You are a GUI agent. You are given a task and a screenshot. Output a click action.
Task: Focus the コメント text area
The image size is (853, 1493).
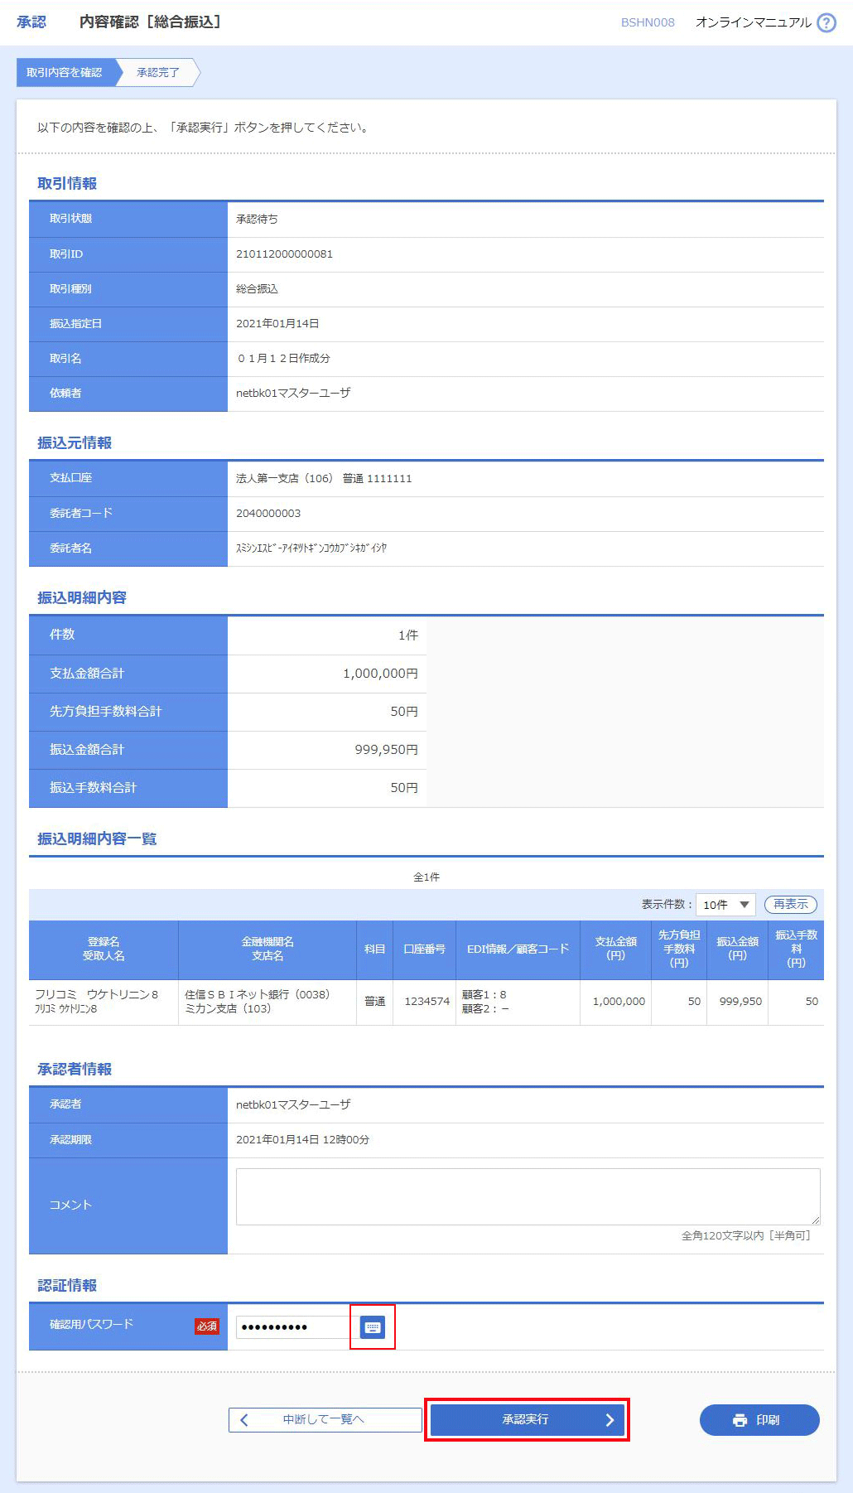click(528, 1196)
